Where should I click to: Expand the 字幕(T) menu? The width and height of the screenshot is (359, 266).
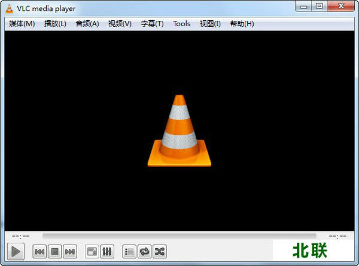152,24
